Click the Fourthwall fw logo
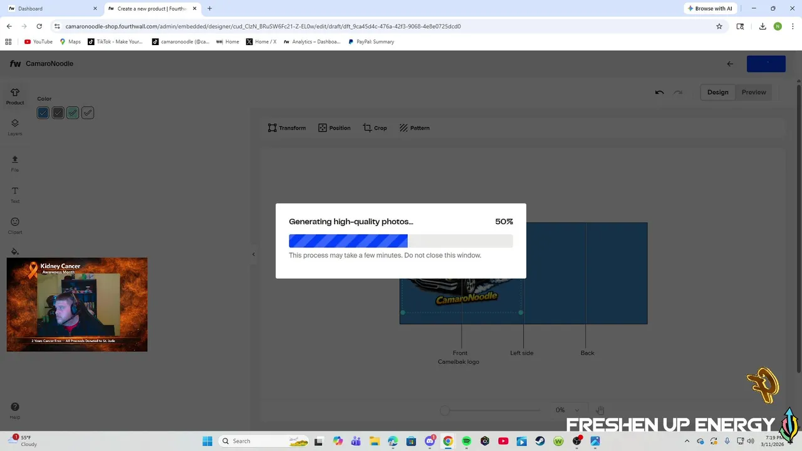Viewport: 802px width, 451px height. coord(15,63)
